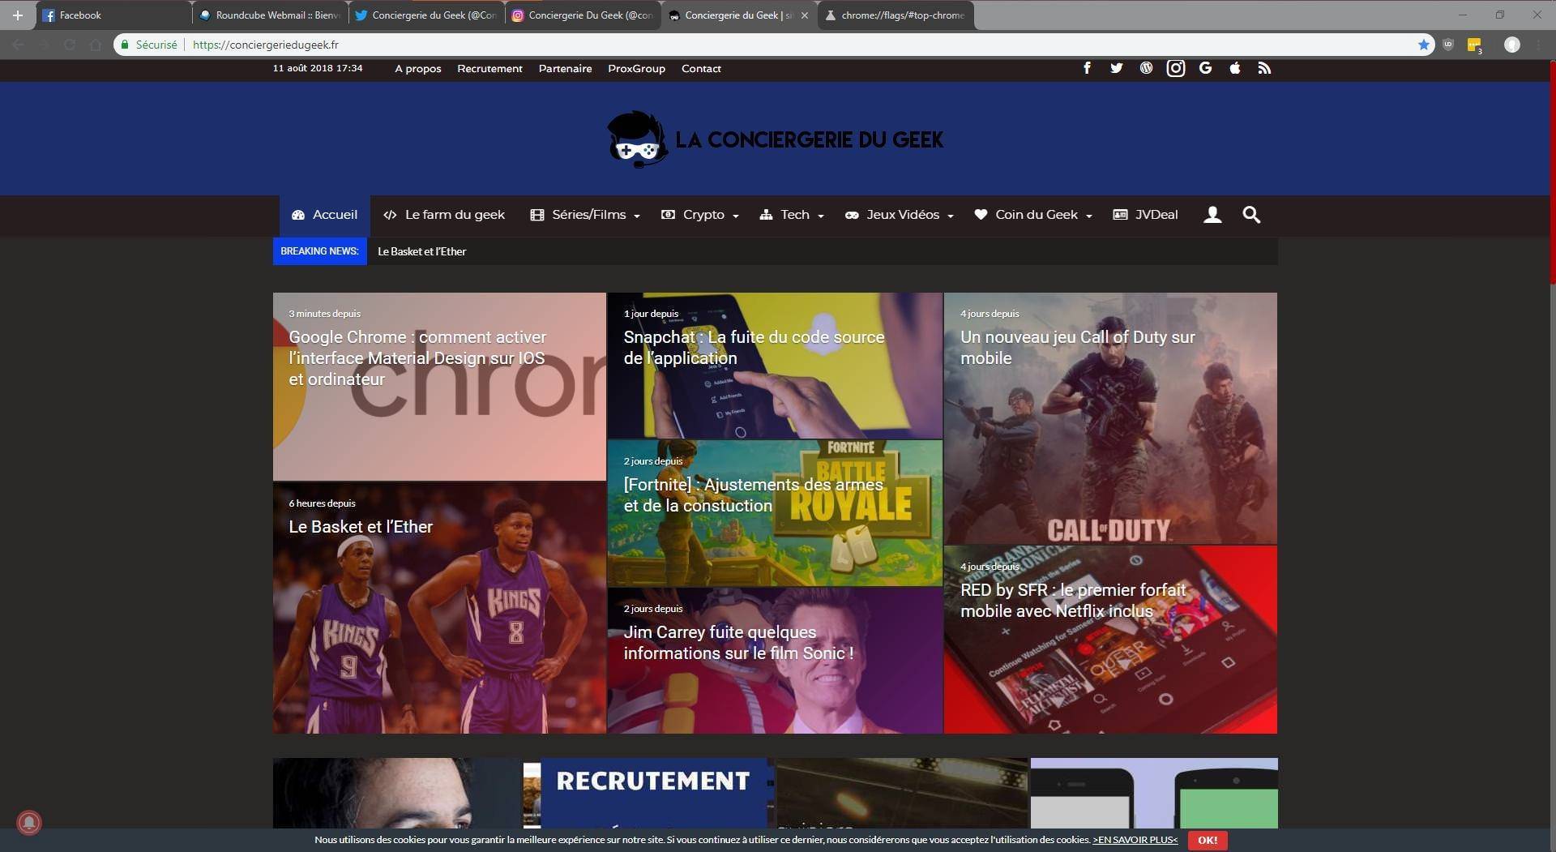This screenshot has height=852, width=1556.
Task: Open the >EN SAVOIR PLUS< cookie link
Action: pyautogui.click(x=1135, y=840)
